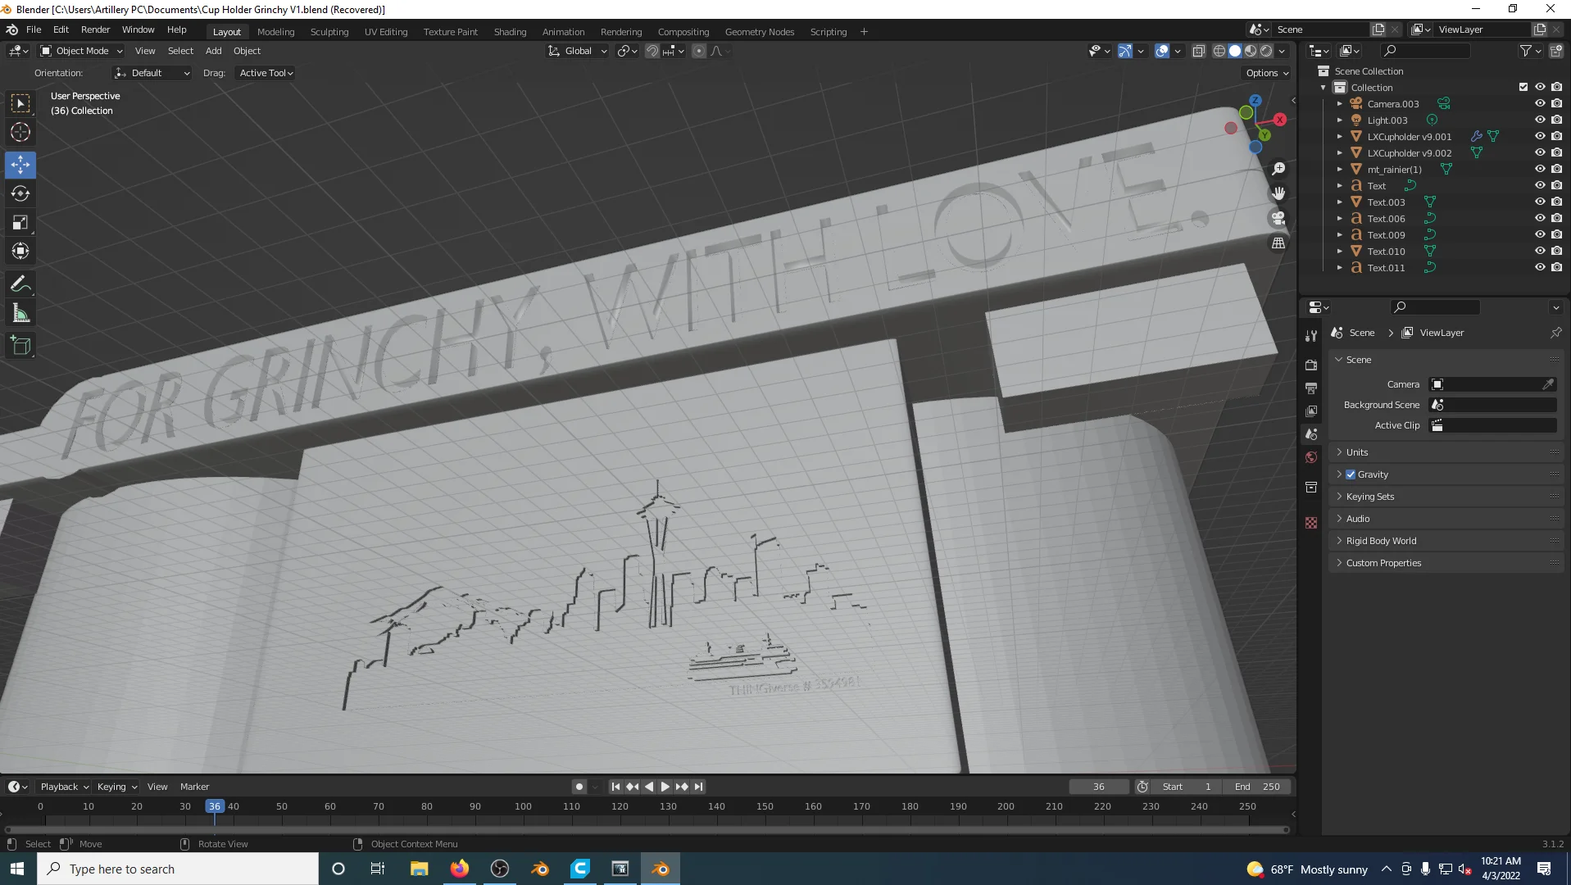Select the 3D Cursor tool
Viewport: 1571px width, 885px height.
[x=20, y=132]
